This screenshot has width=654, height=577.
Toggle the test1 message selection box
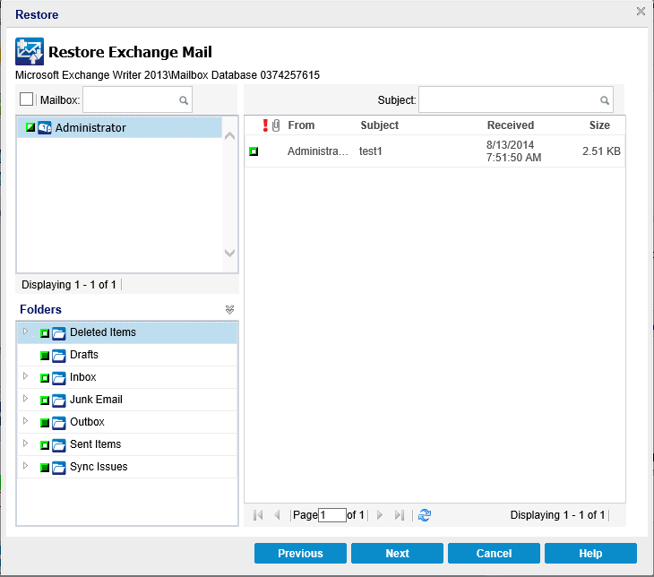[x=254, y=151]
